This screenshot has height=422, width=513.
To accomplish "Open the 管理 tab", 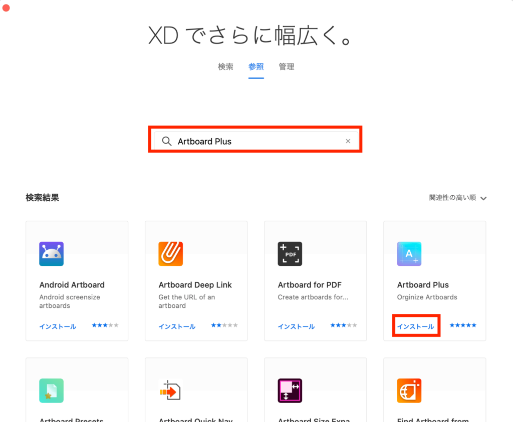I will pos(286,67).
